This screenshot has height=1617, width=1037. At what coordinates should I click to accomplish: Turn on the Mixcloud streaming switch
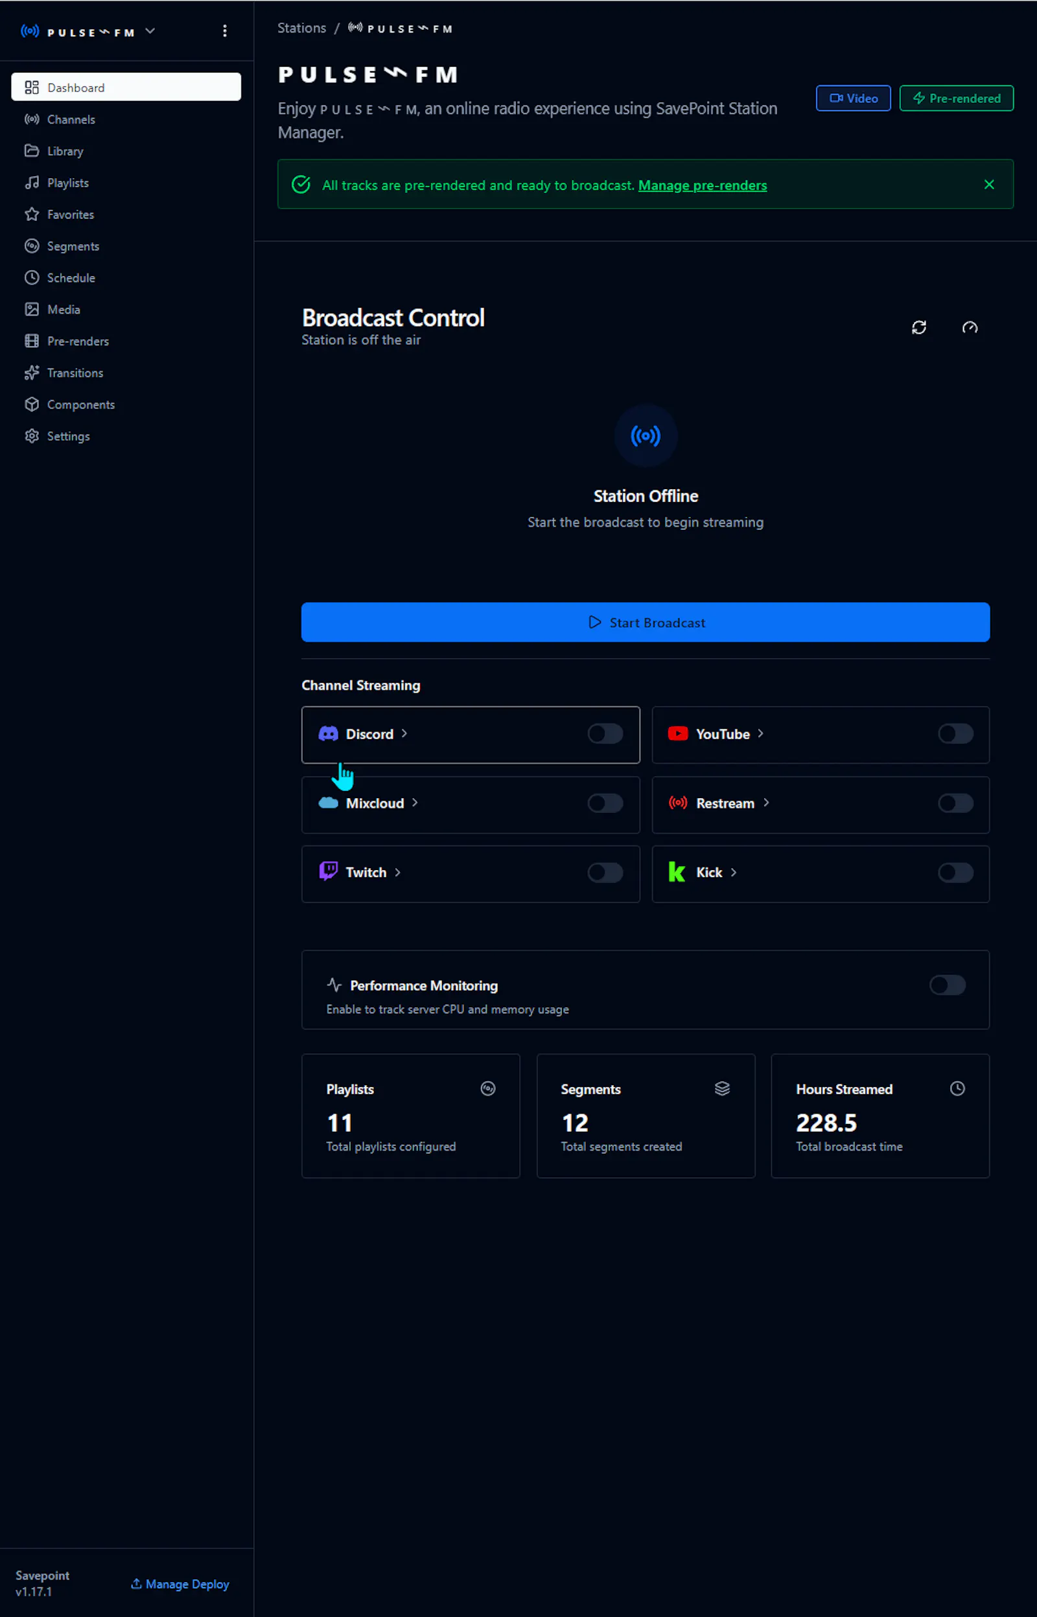605,803
